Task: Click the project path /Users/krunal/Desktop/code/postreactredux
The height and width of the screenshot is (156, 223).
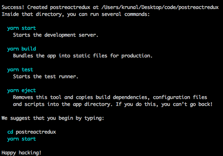Action: [x=160, y=7]
